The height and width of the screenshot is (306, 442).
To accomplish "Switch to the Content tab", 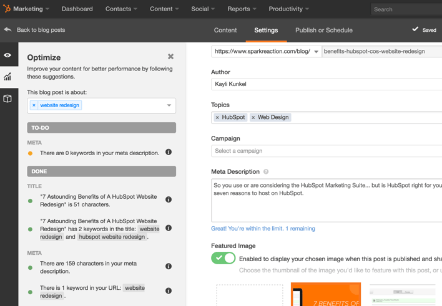I will coord(225,30).
